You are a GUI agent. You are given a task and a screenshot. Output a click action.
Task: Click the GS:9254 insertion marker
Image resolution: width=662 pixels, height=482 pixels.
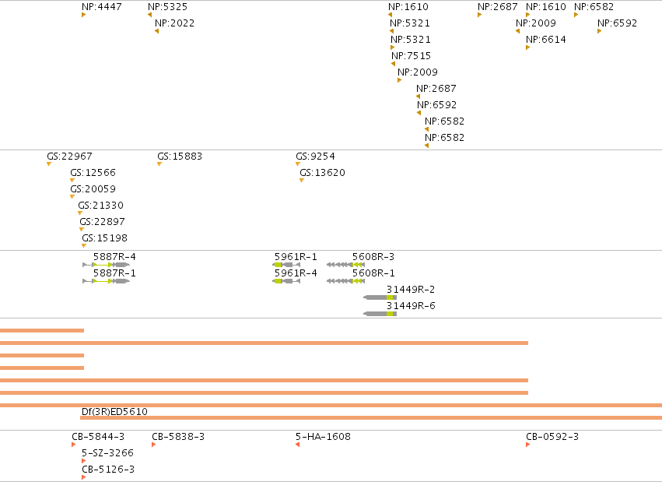(298, 164)
